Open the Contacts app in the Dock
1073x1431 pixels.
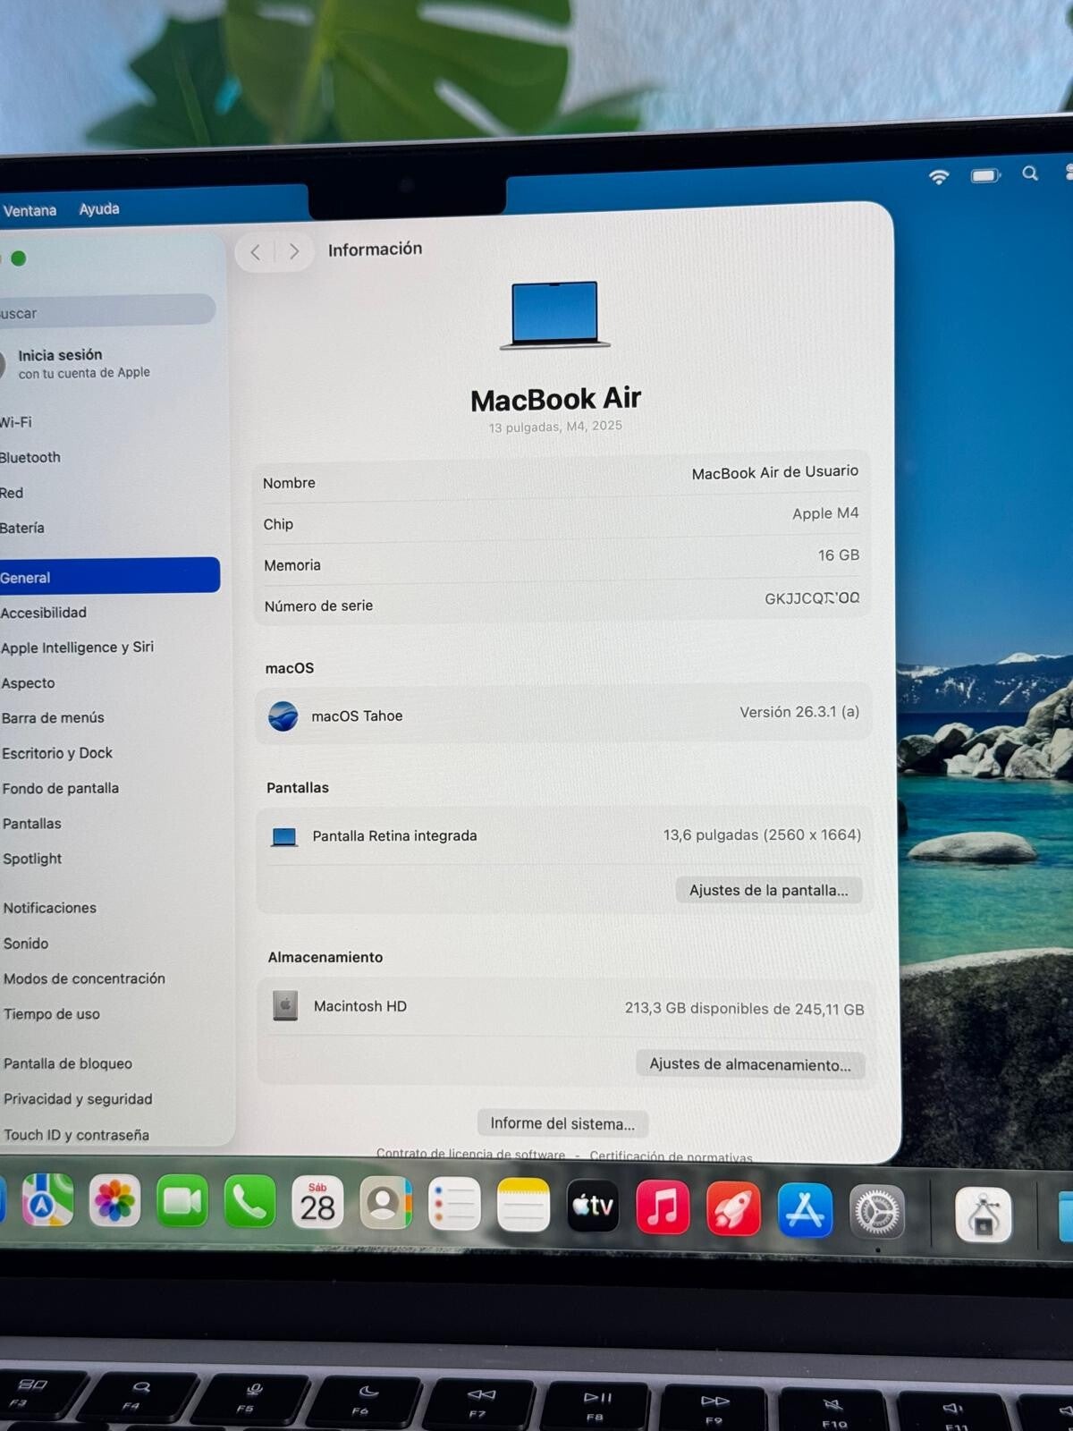(x=385, y=1203)
